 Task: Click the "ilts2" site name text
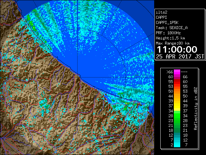point(162,12)
